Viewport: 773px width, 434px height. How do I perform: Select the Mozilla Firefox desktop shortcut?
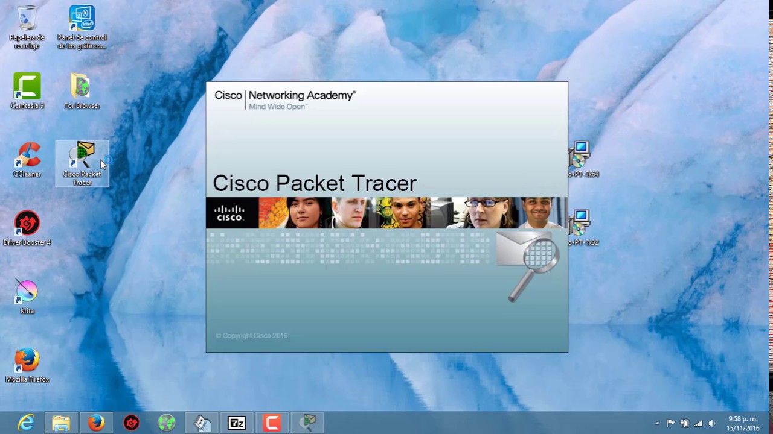[27, 365]
